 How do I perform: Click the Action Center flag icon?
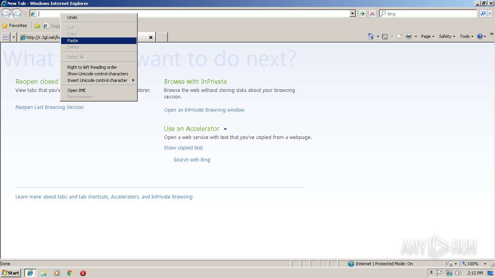click(x=440, y=273)
